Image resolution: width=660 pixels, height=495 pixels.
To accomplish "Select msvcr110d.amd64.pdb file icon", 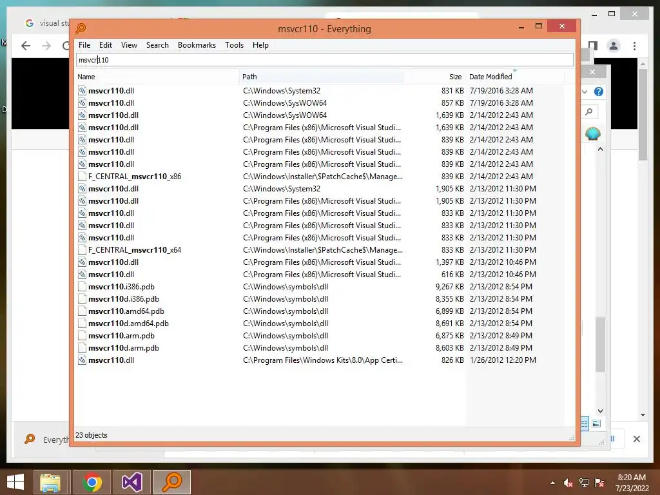I will click(82, 324).
